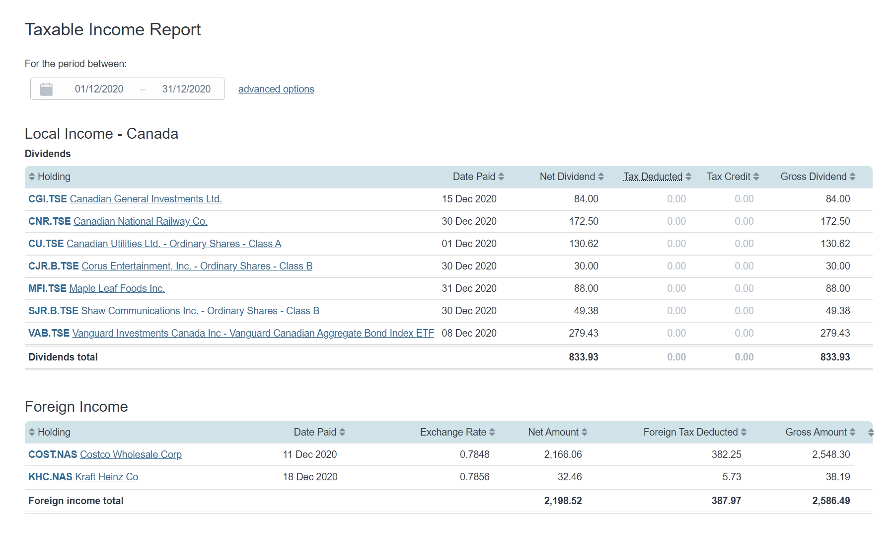Click exchange rate value 0.7856

click(474, 477)
